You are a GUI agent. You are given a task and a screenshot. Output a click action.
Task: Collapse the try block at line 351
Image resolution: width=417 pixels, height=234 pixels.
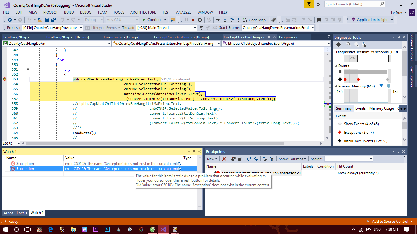click(x=28, y=69)
